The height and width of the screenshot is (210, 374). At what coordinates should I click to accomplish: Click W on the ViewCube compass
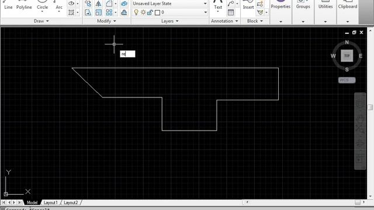333,56
